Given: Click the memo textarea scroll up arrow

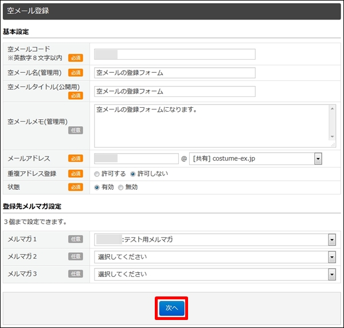Looking at the screenshot, I should [333, 108].
